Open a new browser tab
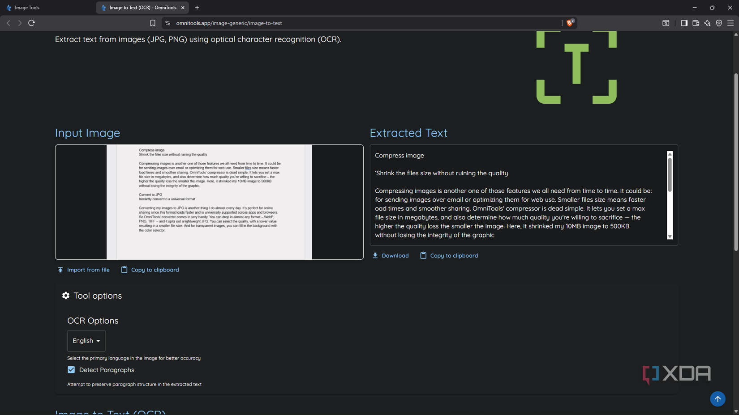This screenshot has width=739, height=415. [x=197, y=8]
